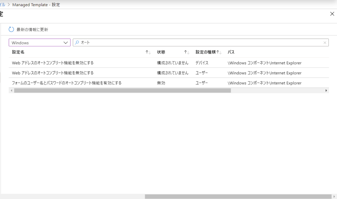337x199 pixels.
Task: Click the '無効' state cell
Action: click(x=161, y=83)
